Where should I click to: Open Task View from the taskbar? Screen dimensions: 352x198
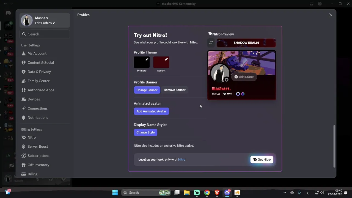(177, 193)
